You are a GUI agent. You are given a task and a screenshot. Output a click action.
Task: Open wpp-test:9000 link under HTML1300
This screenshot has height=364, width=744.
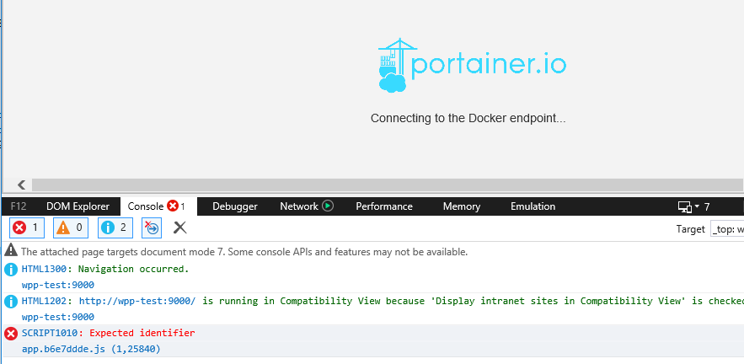[58, 286]
